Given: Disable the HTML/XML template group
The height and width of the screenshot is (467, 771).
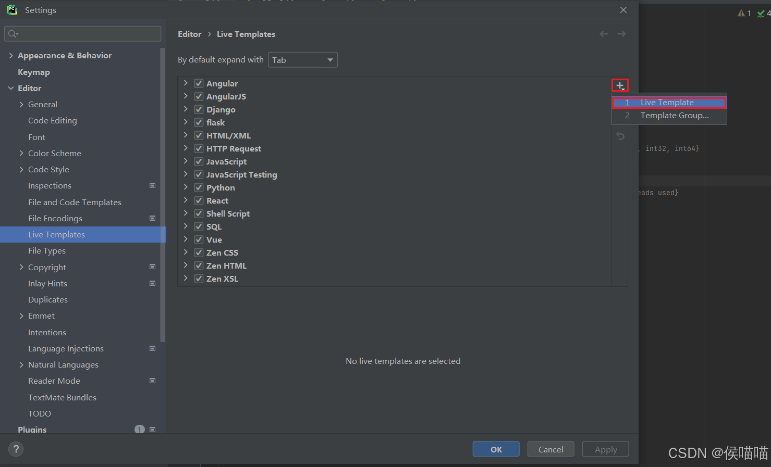Looking at the screenshot, I should [x=199, y=135].
